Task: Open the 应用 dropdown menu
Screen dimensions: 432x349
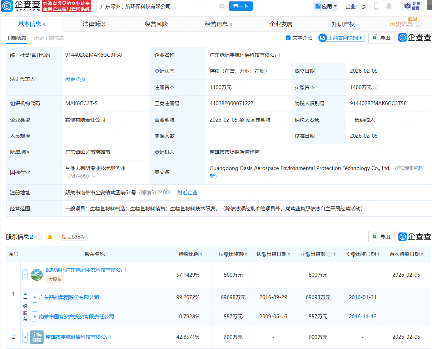Action: 325,6
